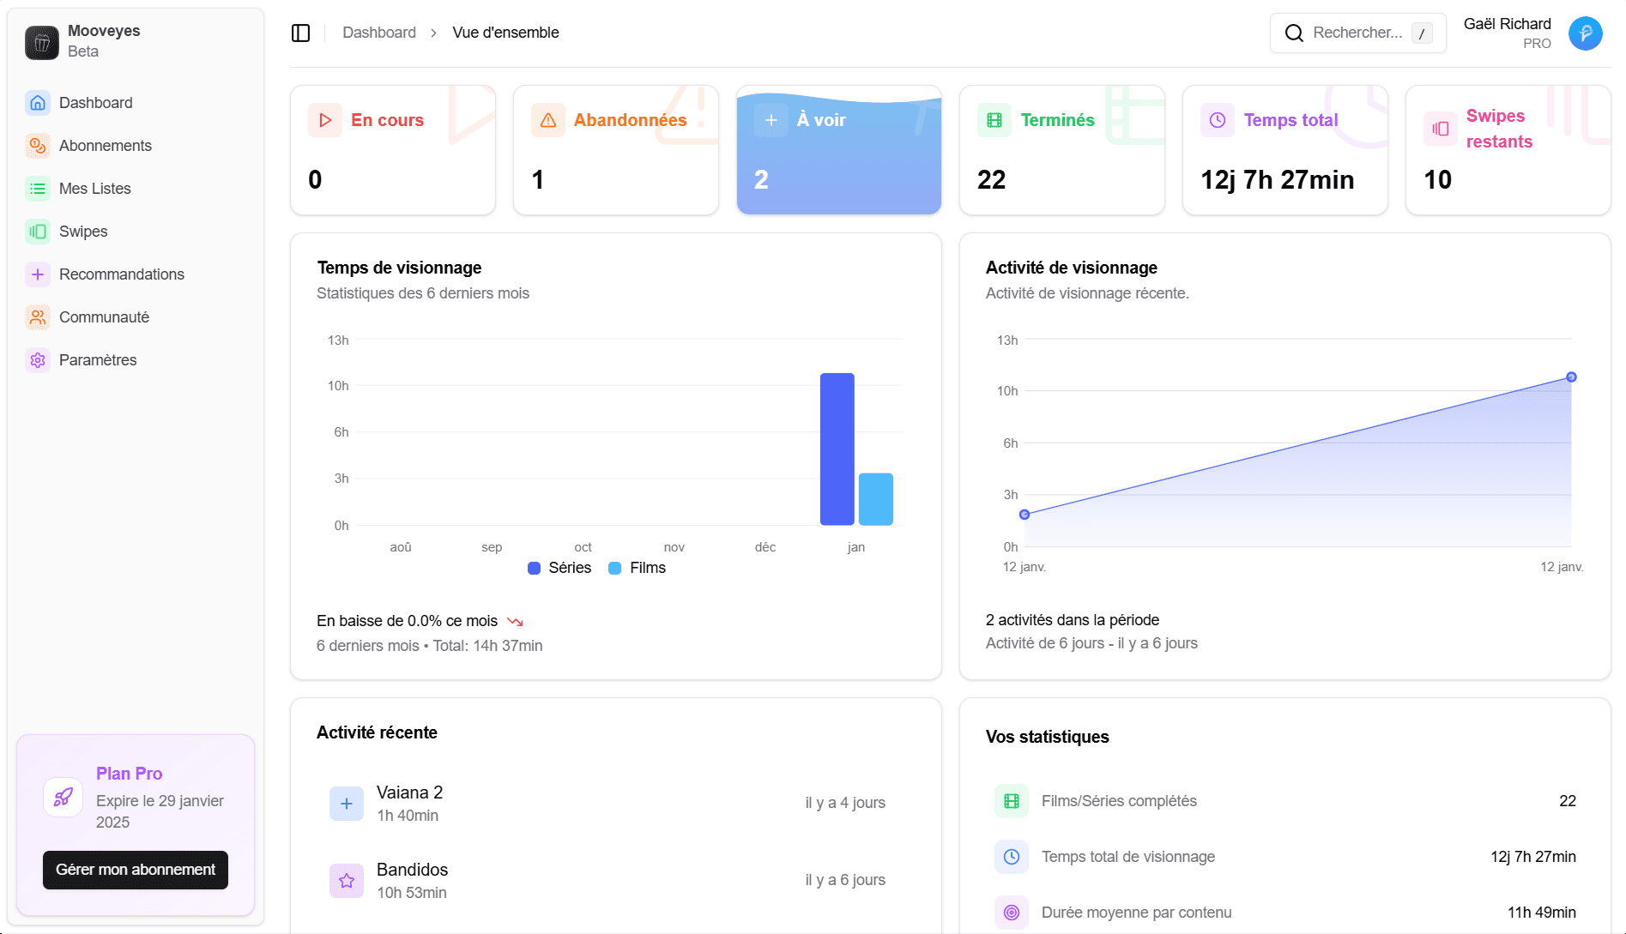This screenshot has height=934, width=1626.
Task: Click the Swipes restants count 10
Action: [1437, 180]
